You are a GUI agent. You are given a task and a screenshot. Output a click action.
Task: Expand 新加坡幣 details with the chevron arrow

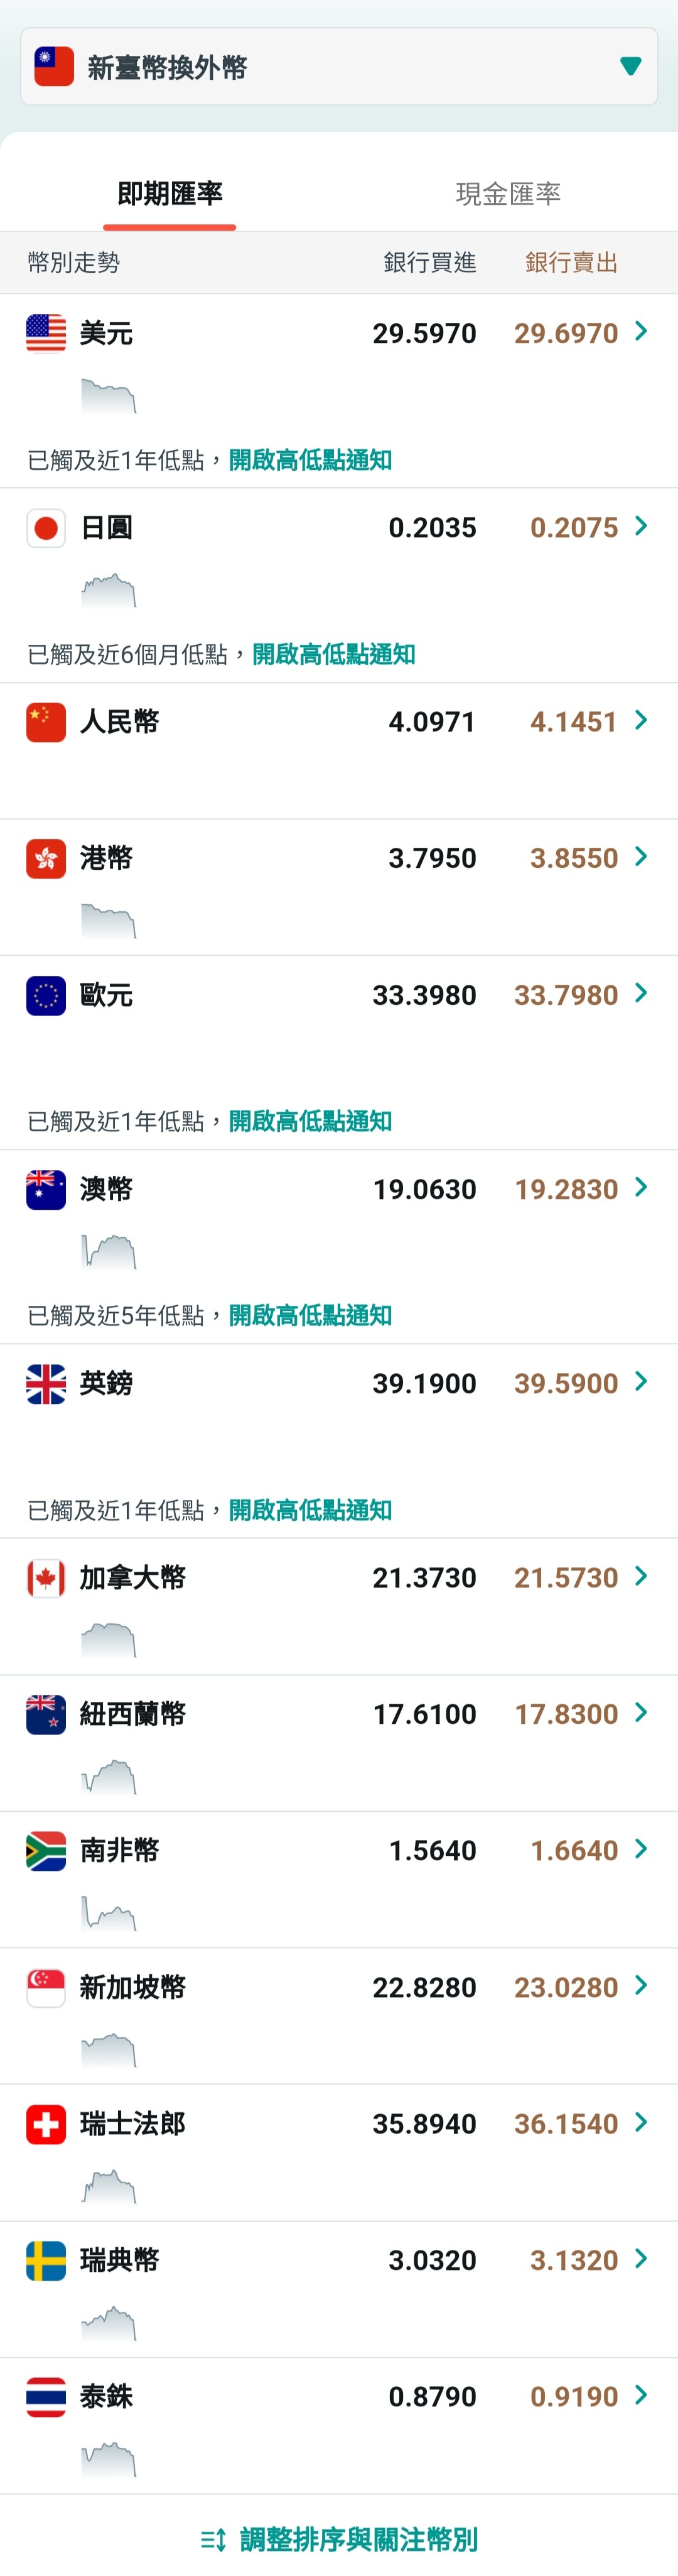click(641, 1985)
